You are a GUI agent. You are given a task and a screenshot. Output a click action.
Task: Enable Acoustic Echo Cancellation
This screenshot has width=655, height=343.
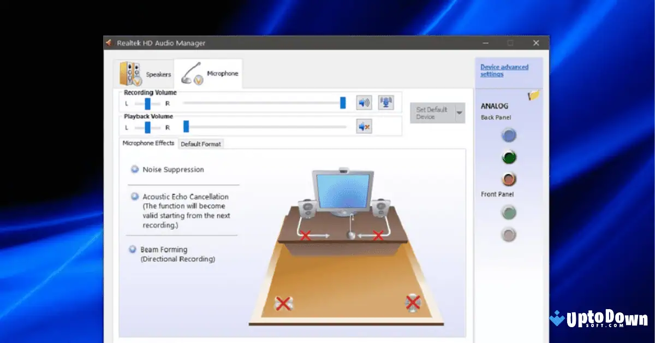click(134, 197)
